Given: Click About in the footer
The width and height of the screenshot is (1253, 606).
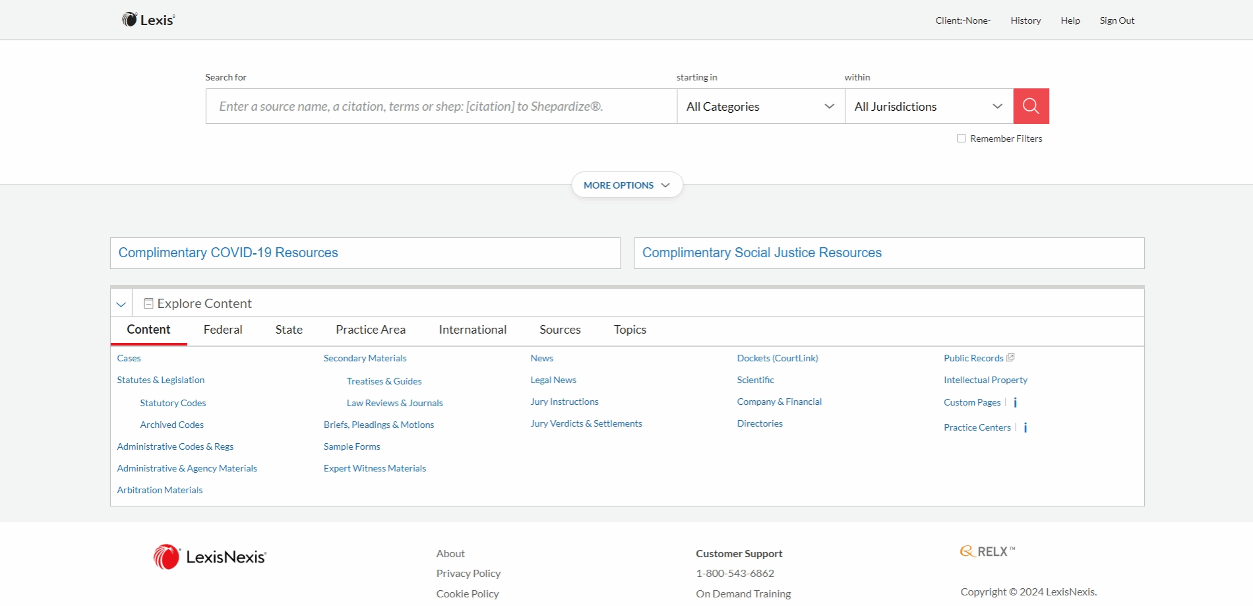Looking at the screenshot, I should pyautogui.click(x=450, y=554).
